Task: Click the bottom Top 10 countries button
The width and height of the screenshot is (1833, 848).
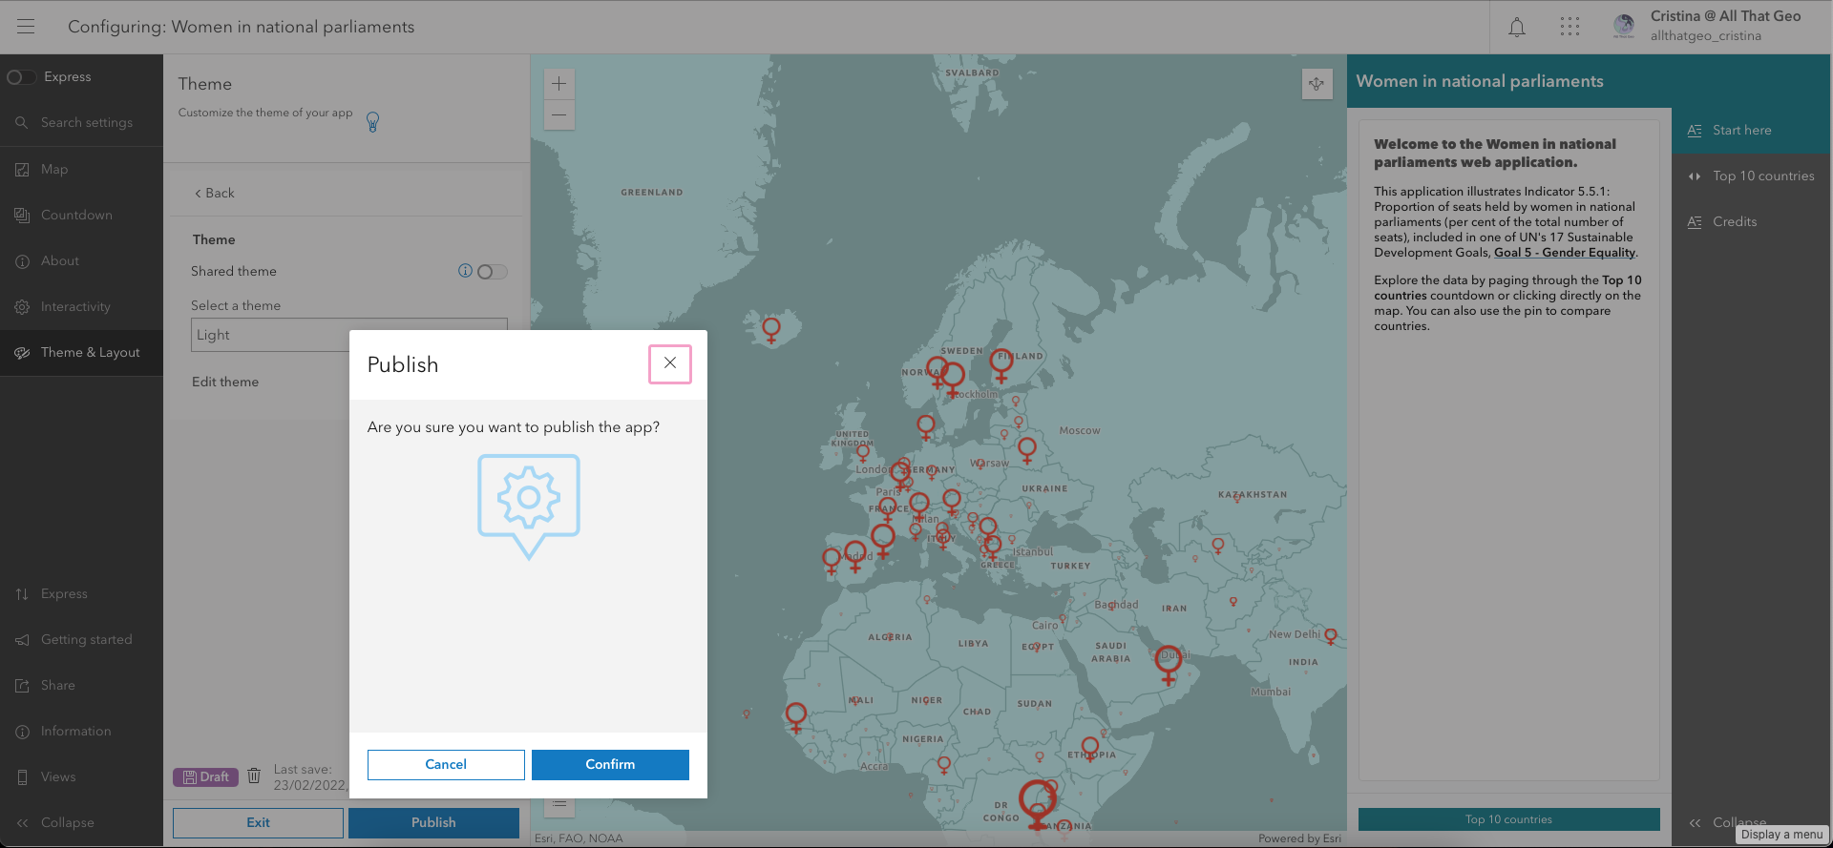Action: 1508,819
